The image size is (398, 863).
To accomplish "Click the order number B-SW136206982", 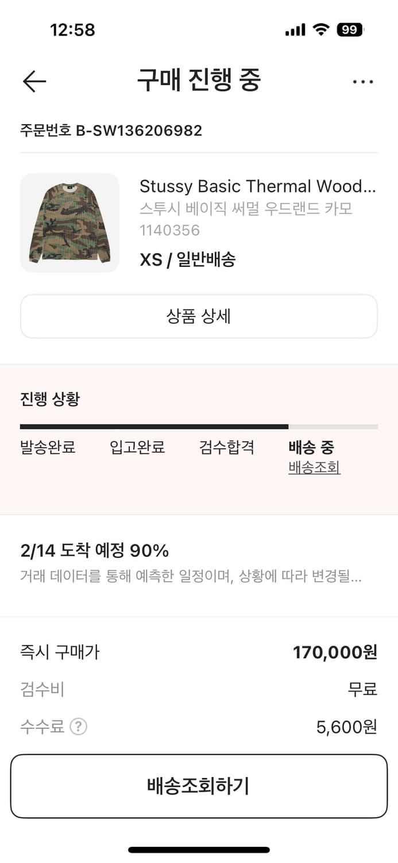I will click(x=110, y=131).
